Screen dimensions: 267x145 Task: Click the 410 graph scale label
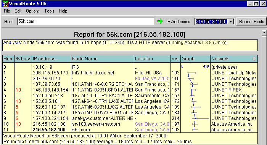click(x=206, y=66)
